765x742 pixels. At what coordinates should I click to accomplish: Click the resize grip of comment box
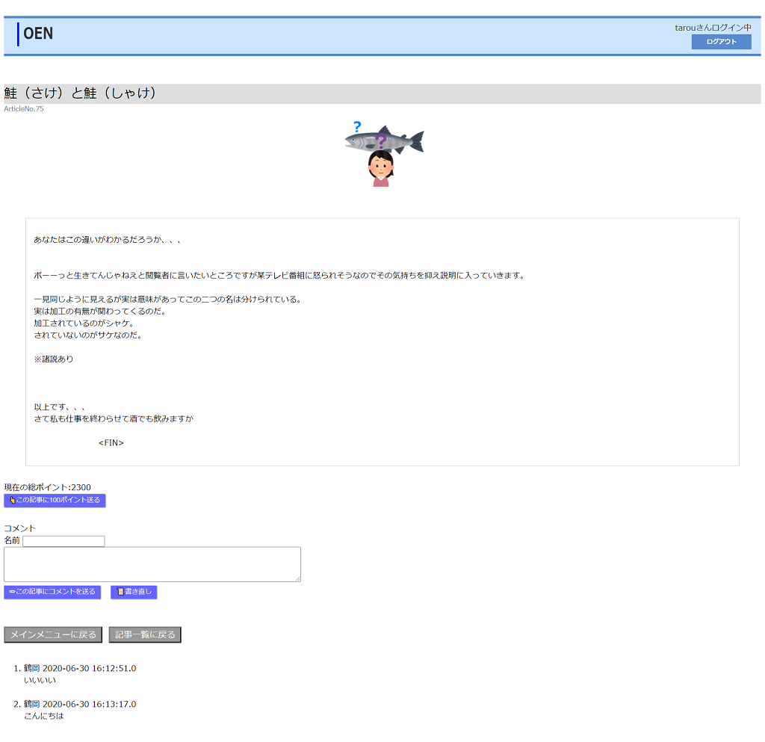pos(297,578)
